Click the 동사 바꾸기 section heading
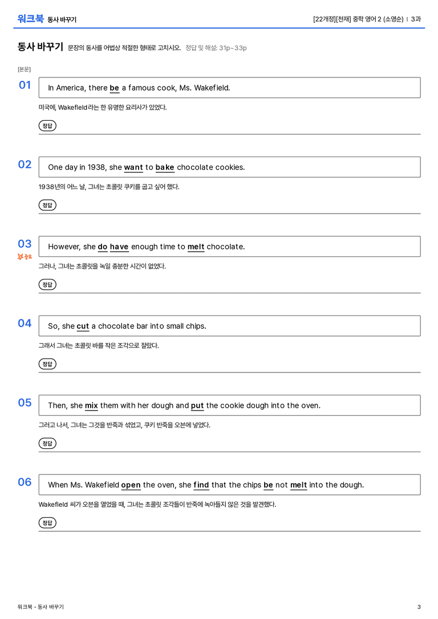Image resolution: width=438 pixels, height=619 pixels. coord(40,47)
